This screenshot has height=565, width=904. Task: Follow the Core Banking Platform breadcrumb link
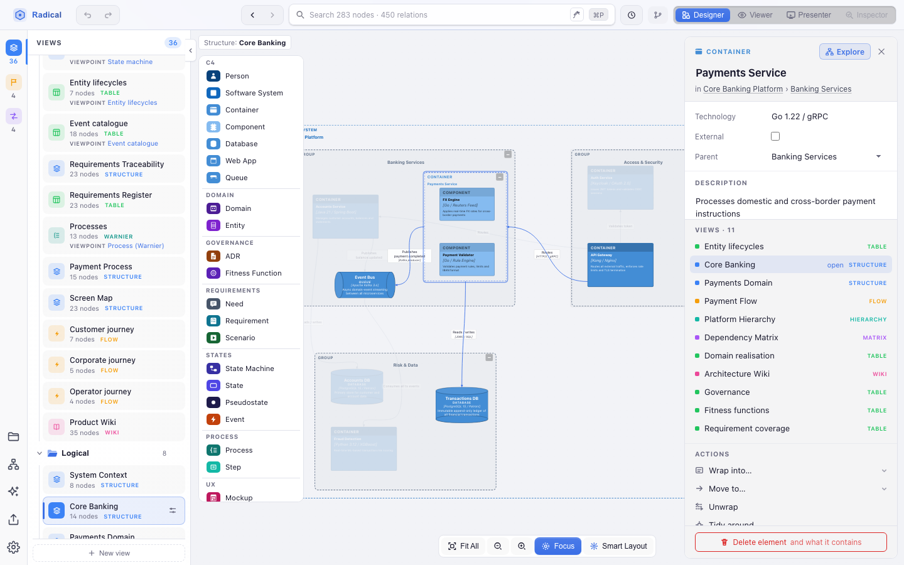(x=743, y=89)
